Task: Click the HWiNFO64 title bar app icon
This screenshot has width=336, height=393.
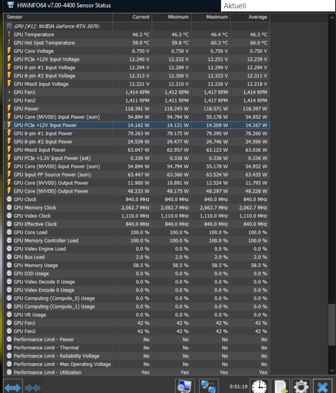Action: point(10,5)
